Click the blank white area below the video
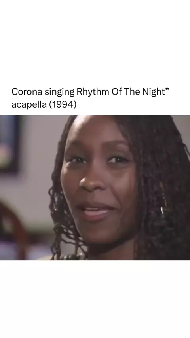Image resolution: width=190 pixels, height=338 pixels. click(x=95, y=299)
